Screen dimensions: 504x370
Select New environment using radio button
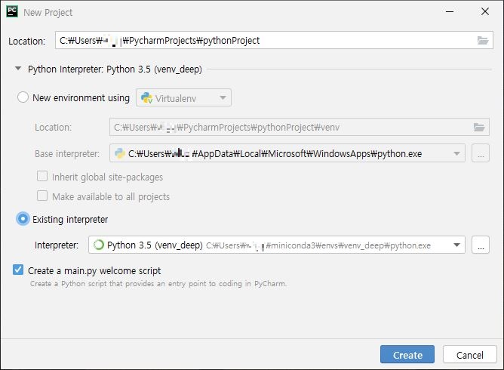[x=23, y=97]
